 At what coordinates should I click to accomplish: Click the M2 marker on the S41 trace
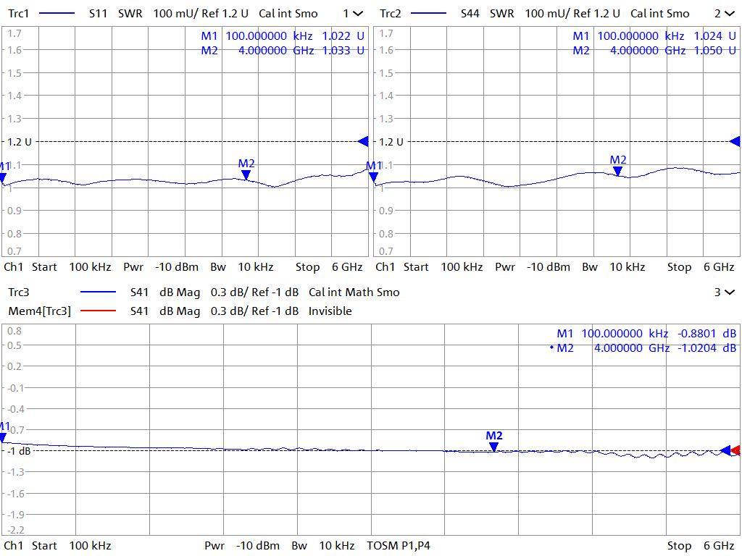point(493,447)
